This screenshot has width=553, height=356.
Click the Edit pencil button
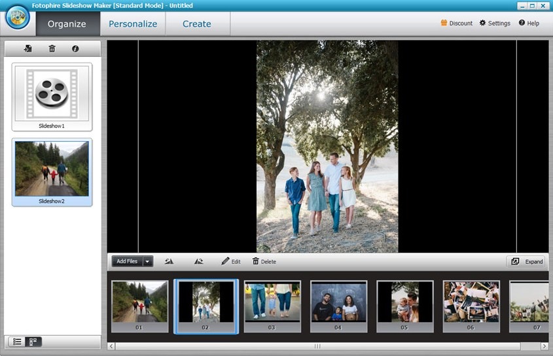point(230,261)
